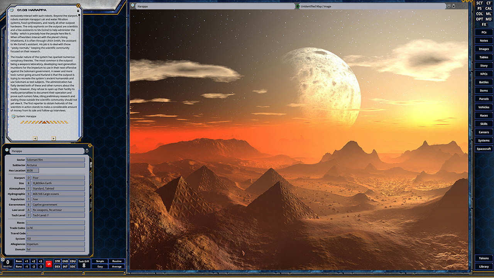Toggle the Boon modifier
This screenshot has height=278, width=494.
pos(19,261)
